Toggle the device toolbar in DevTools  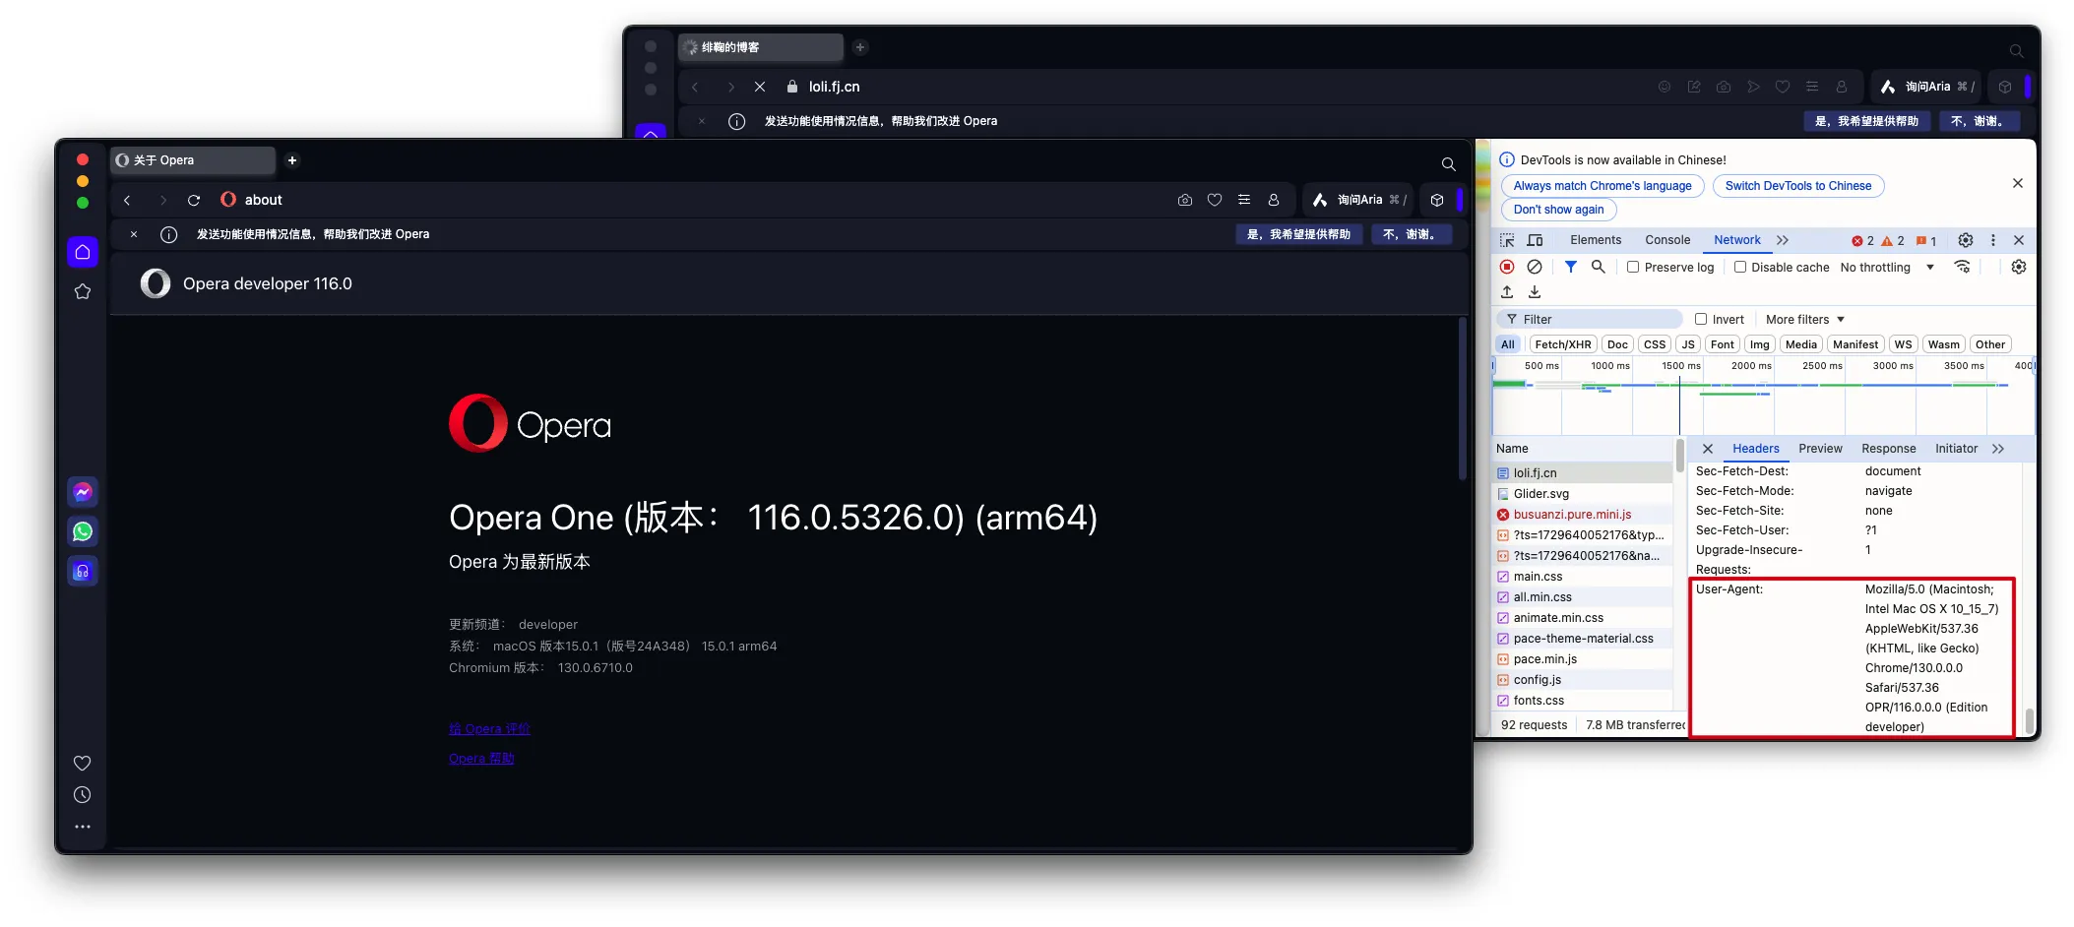click(x=1535, y=240)
